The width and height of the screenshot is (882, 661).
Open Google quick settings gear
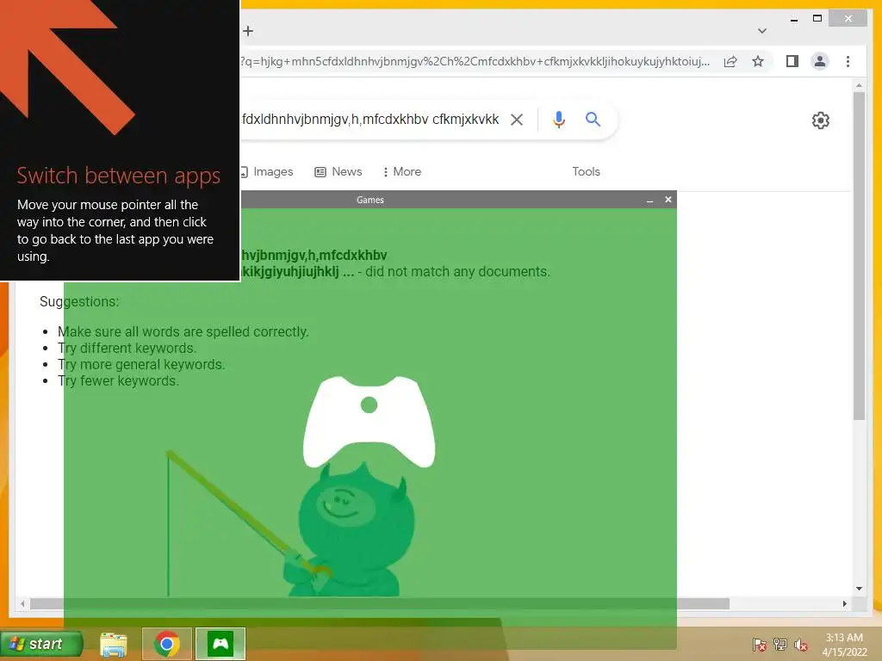821,120
